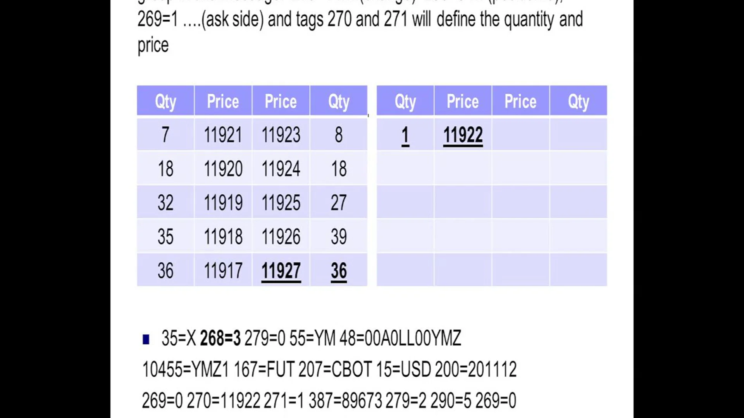Click the ask price 11923 cell

click(281, 135)
